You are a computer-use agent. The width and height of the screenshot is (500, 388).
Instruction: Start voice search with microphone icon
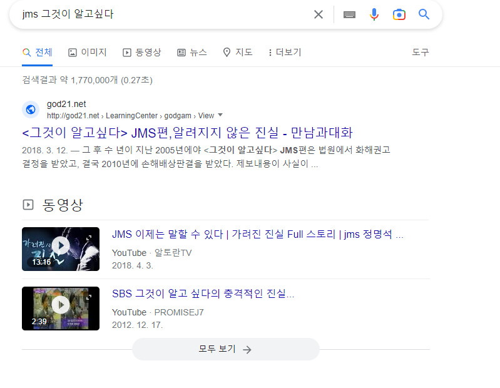click(374, 14)
